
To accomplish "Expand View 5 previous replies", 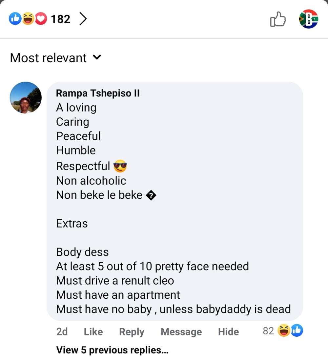I will (x=112, y=350).
